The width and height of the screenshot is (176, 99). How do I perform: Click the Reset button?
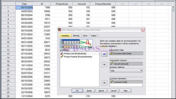tap(101, 91)
